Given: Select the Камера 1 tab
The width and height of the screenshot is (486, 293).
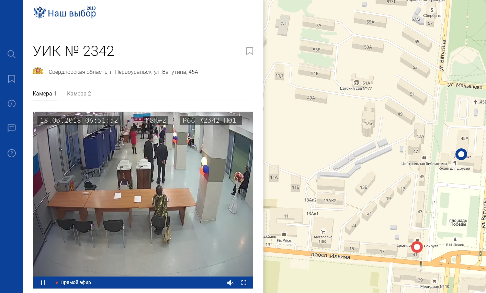Looking at the screenshot, I should pyautogui.click(x=45, y=94).
